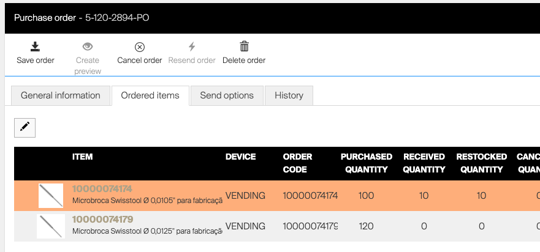Click the Resend order lightning icon
Image resolution: width=540 pixels, height=252 pixels.
pos(192,47)
